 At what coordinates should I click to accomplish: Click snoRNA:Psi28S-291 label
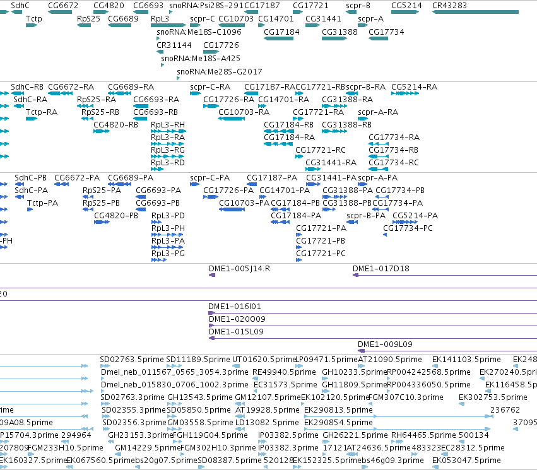(206, 6)
